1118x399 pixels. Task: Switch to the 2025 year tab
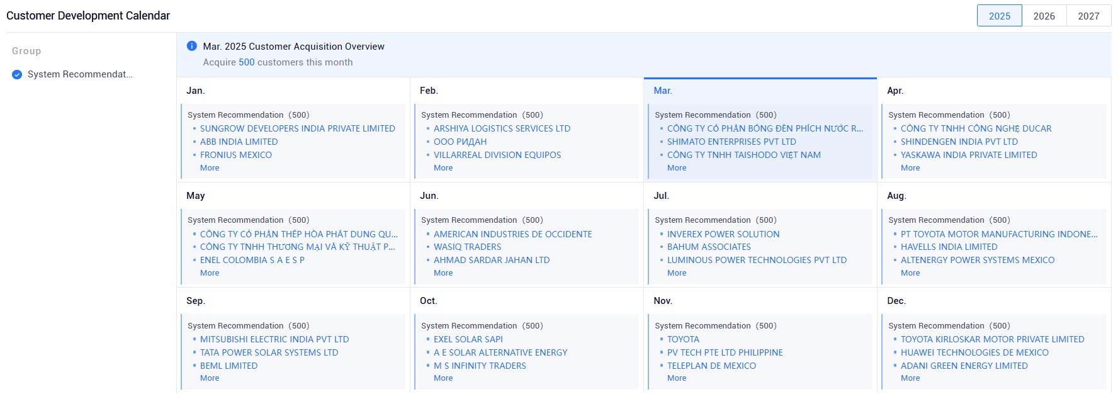pos(1000,16)
